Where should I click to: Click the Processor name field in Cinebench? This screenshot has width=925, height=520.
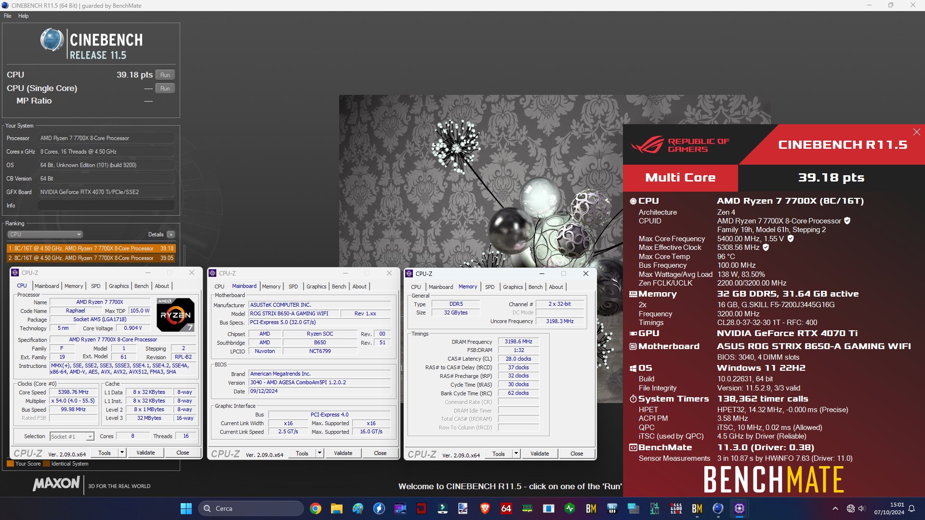[x=106, y=138]
